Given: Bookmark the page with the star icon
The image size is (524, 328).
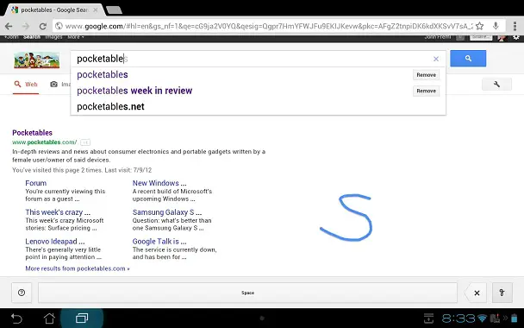Looking at the screenshot, I should coord(479,26).
